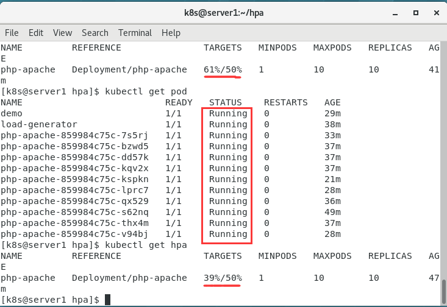Click pod php-apache-859984c75c-kqv2x
This screenshot has width=447, height=307.
tap(74, 168)
